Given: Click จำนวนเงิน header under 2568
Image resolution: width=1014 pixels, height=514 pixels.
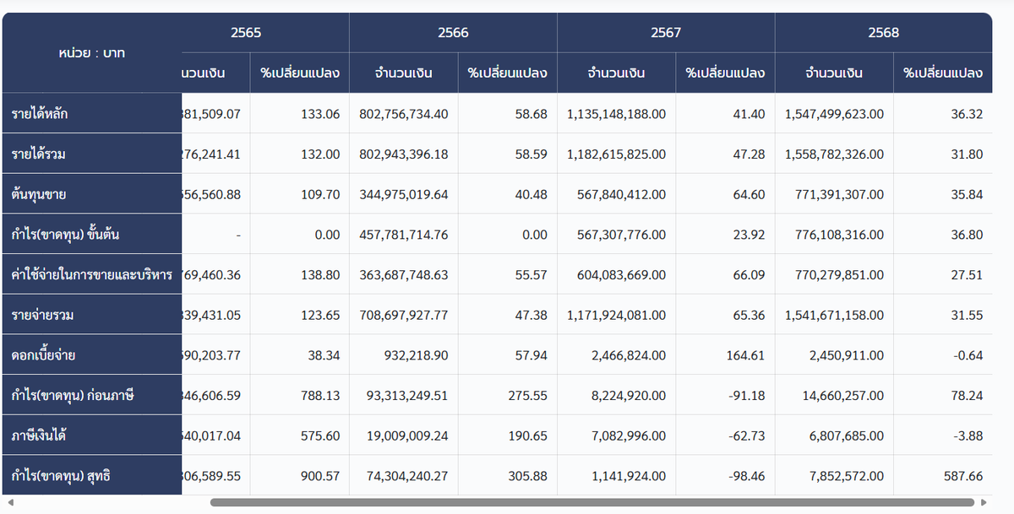Looking at the screenshot, I should tap(835, 73).
